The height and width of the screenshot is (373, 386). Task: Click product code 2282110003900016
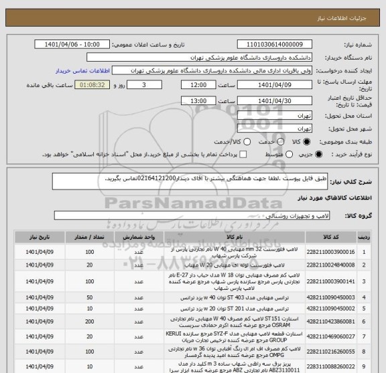point(330,252)
